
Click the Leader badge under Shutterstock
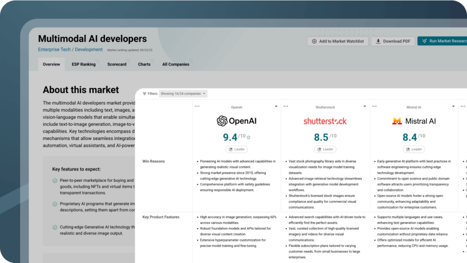tap(325, 149)
